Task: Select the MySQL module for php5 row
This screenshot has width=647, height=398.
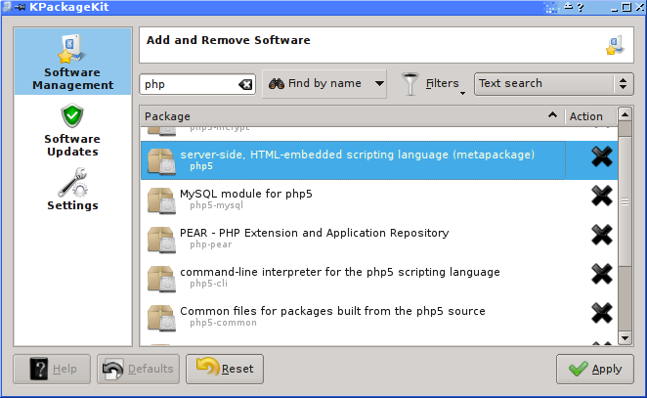Action: coord(379,199)
